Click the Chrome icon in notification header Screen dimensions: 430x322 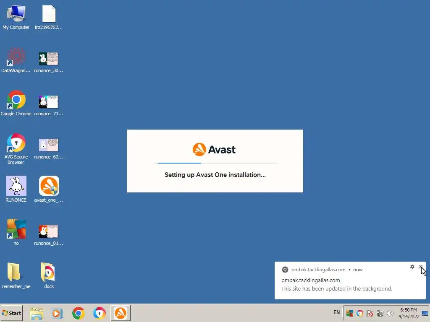[285, 270]
